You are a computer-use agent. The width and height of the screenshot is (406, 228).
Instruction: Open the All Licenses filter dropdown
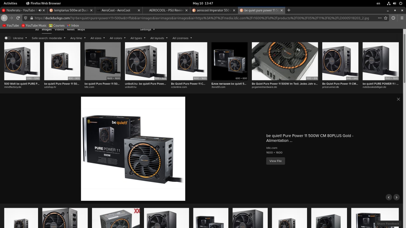pyautogui.click(x=182, y=38)
